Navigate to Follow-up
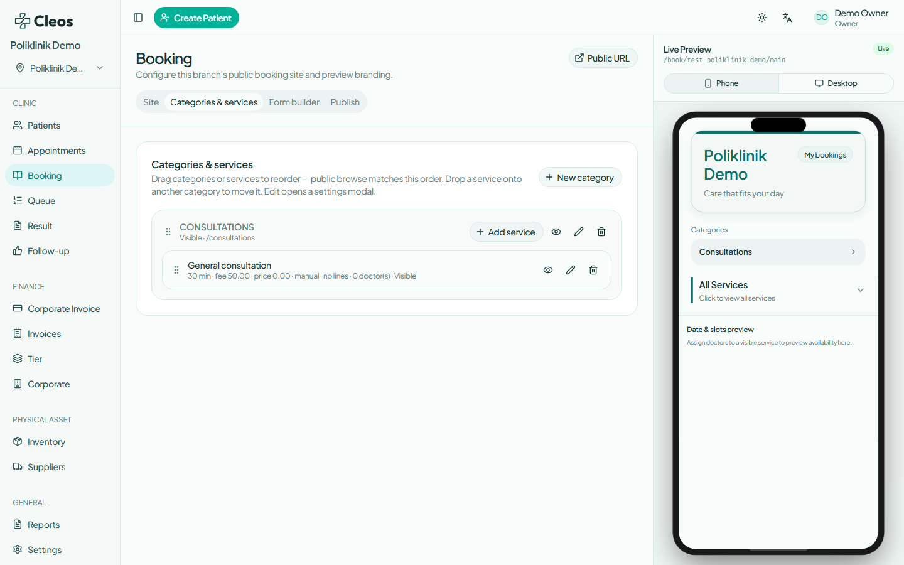Image resolution: width=904 pixels, height=565 pixels. [x=60, y=251]
